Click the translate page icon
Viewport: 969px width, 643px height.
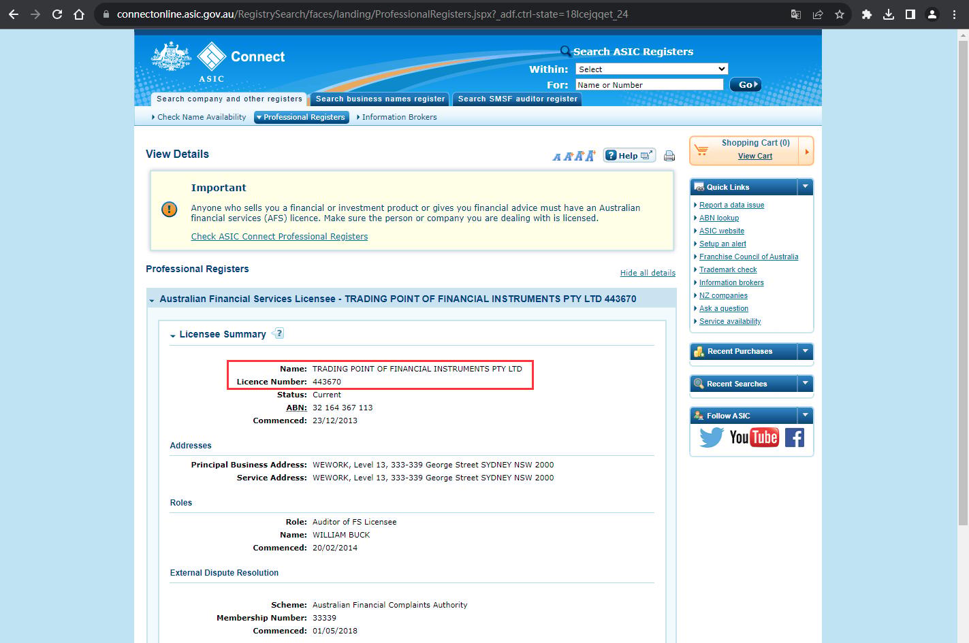tap(796, 14)
